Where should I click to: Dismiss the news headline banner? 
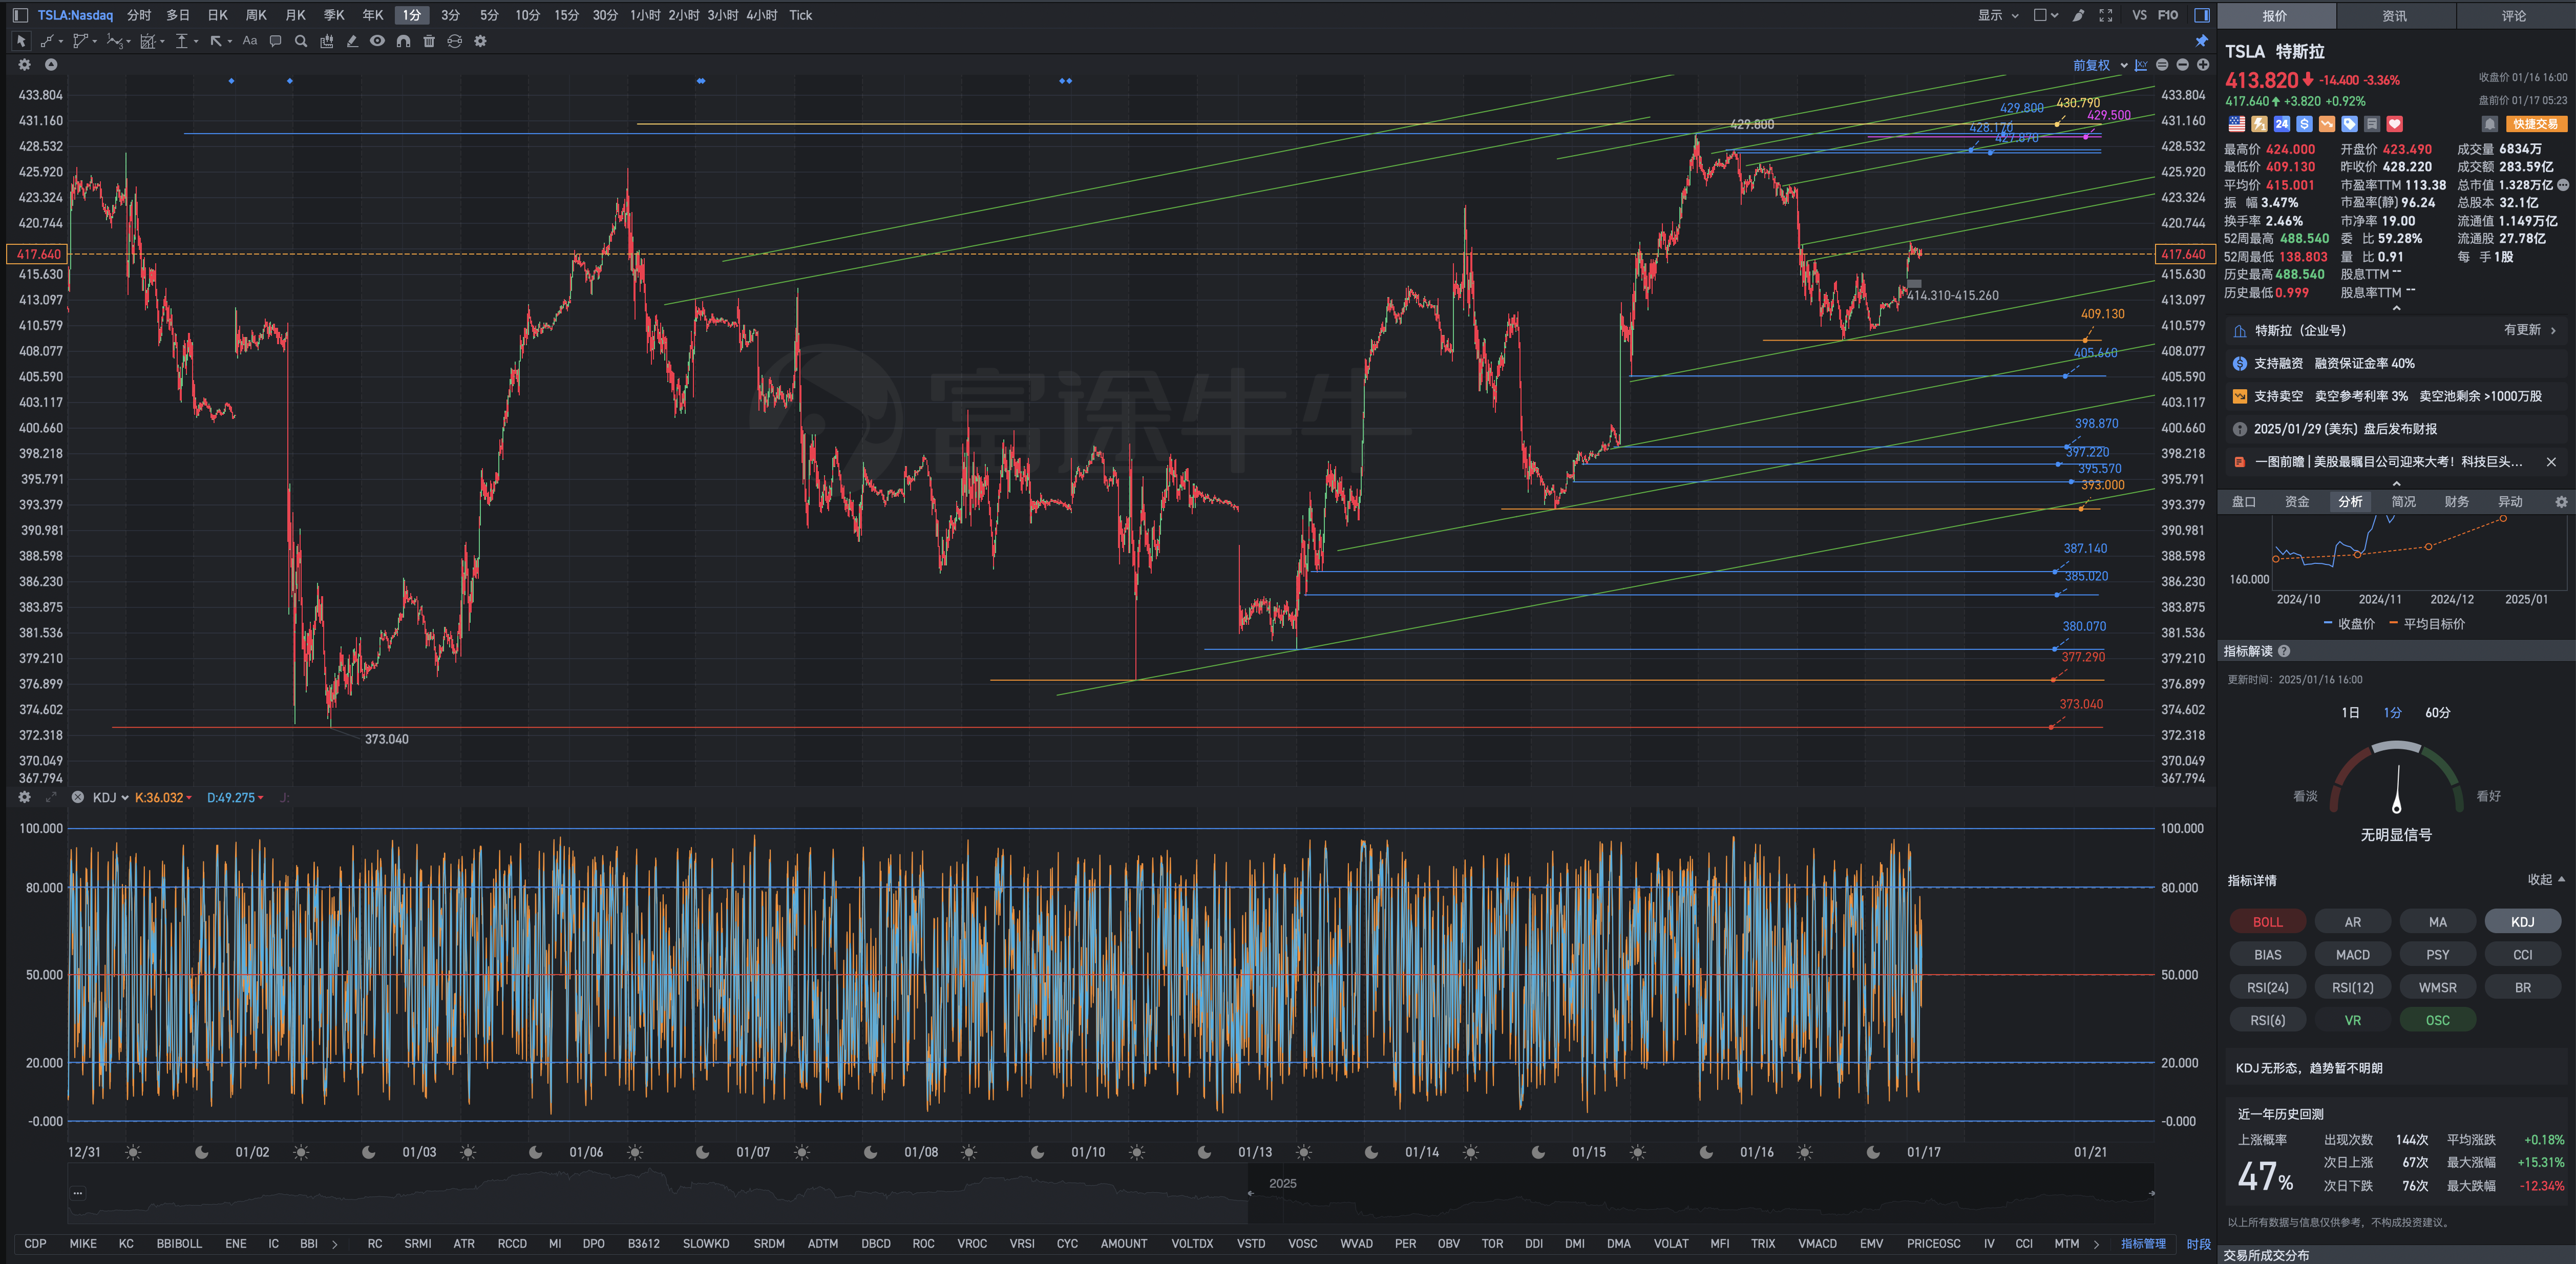[x=2551, y=462]
